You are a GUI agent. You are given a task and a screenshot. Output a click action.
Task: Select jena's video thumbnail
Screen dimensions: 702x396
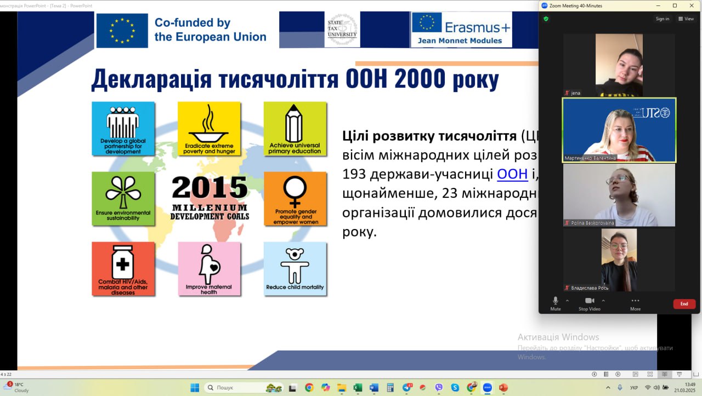point(619,65)
